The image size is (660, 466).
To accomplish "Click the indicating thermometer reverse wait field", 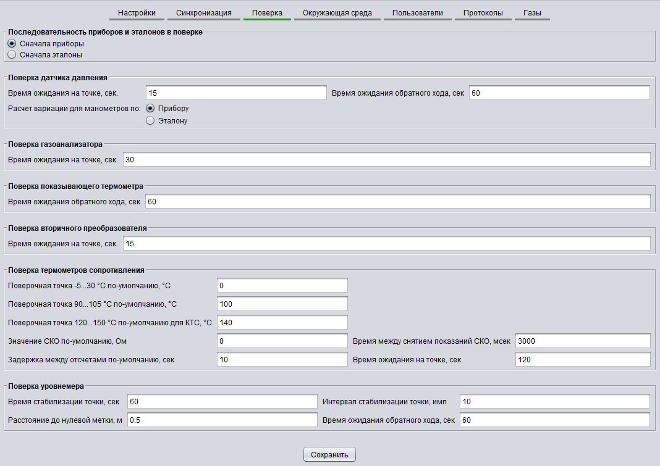I will (397, 202).
